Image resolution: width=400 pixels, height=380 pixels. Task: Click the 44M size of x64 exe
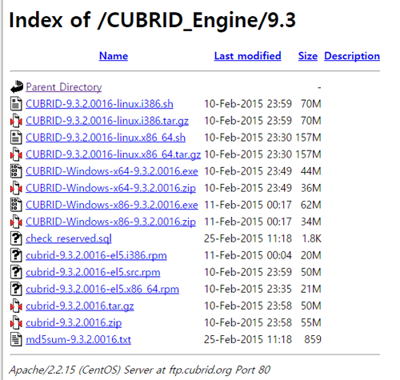coord(311,171)
